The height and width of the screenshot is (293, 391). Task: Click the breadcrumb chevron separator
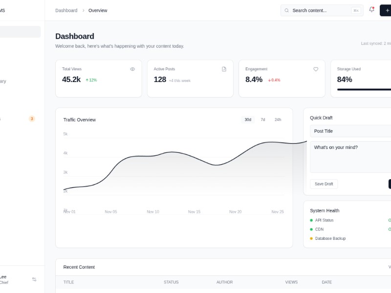pos(83,10)
